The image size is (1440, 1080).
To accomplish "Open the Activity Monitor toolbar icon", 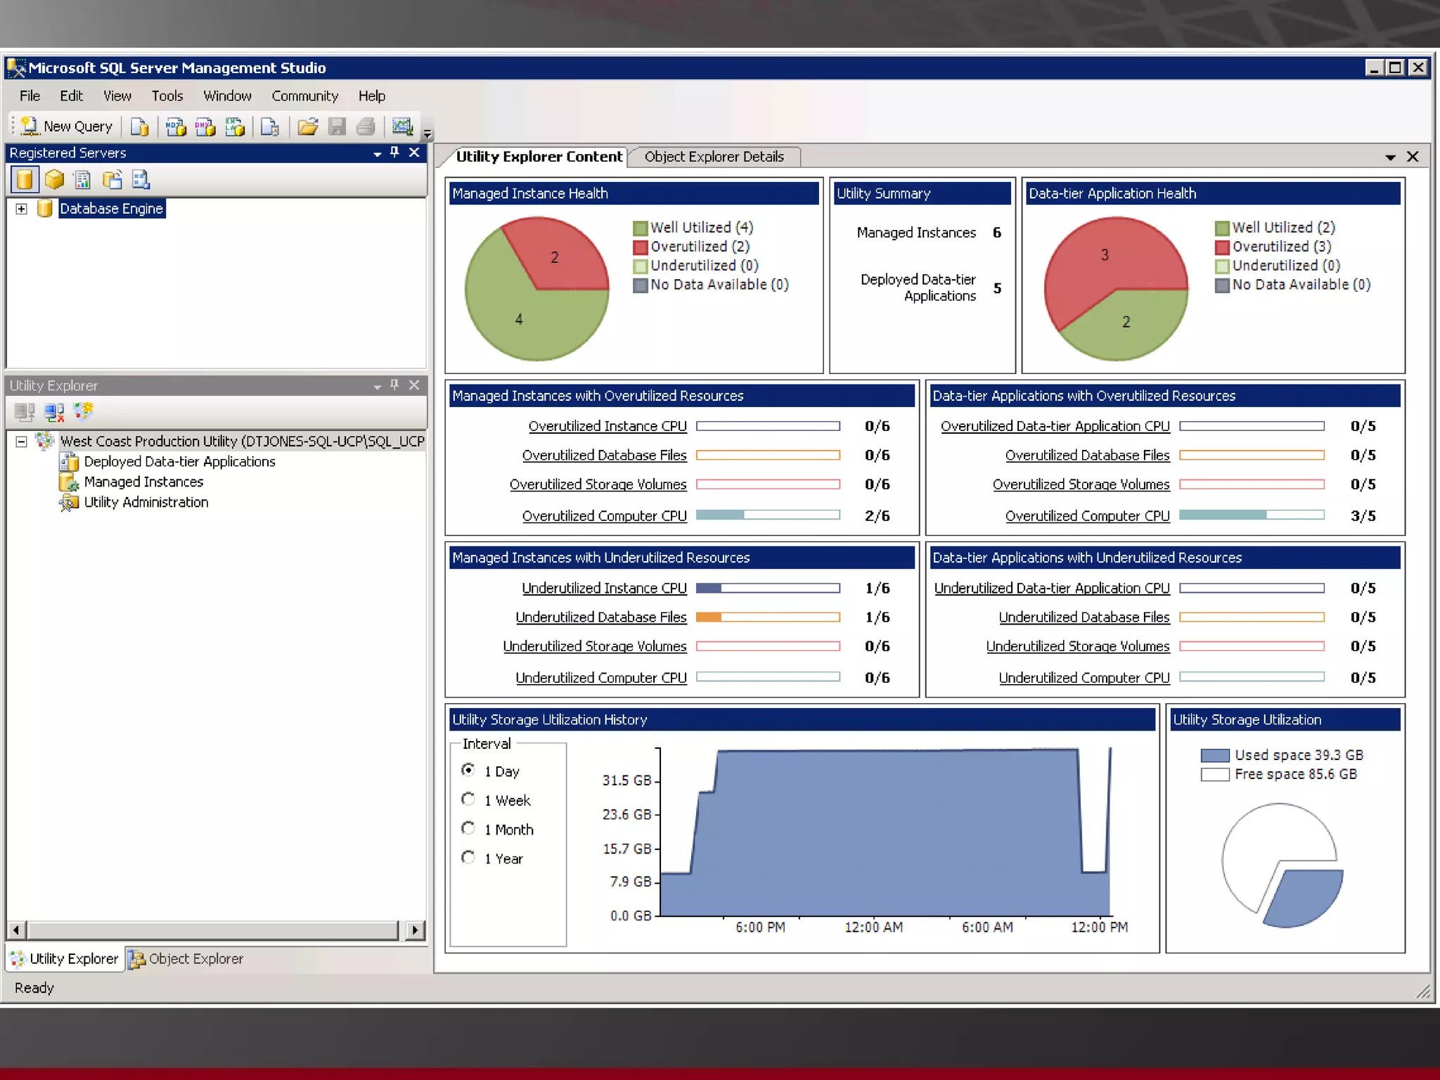I will point(402,127).
